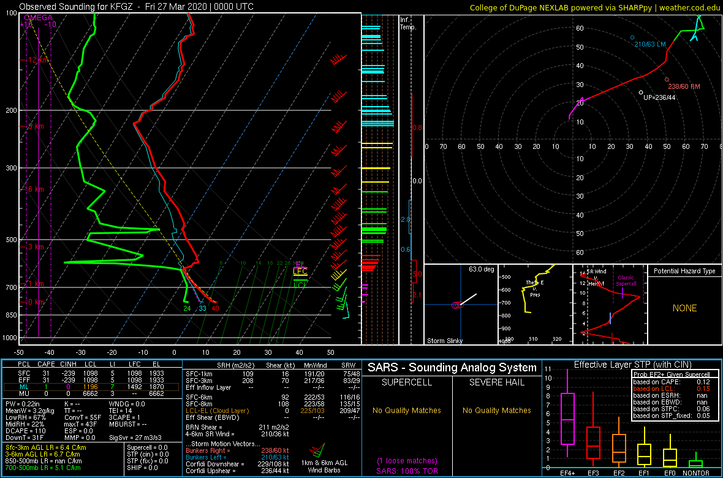Image resolution: width=723 pixels, height=478 pixels.
Task: Click the SARS - Sounding Analog System heading
Action: (x=452, y=368)
